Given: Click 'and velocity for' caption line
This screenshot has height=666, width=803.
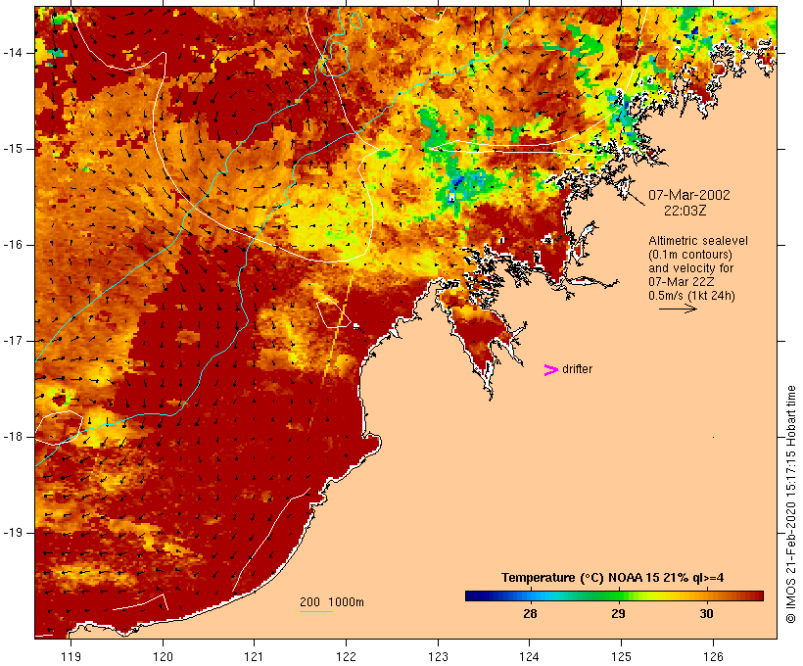Looking at the screenshot, I should pyautogui.click(x=690, y=268).
